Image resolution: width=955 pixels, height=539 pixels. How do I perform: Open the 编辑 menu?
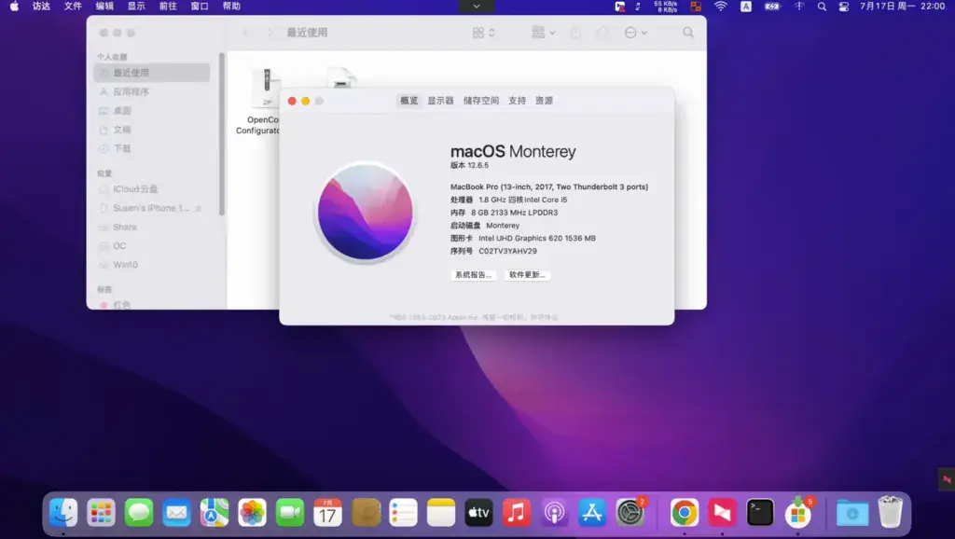coord(104,7)
